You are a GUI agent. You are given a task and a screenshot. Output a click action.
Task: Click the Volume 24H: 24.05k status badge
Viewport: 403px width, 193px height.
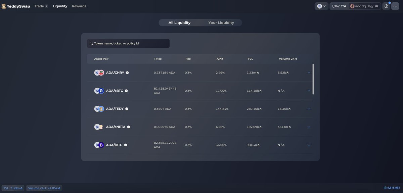44,188
